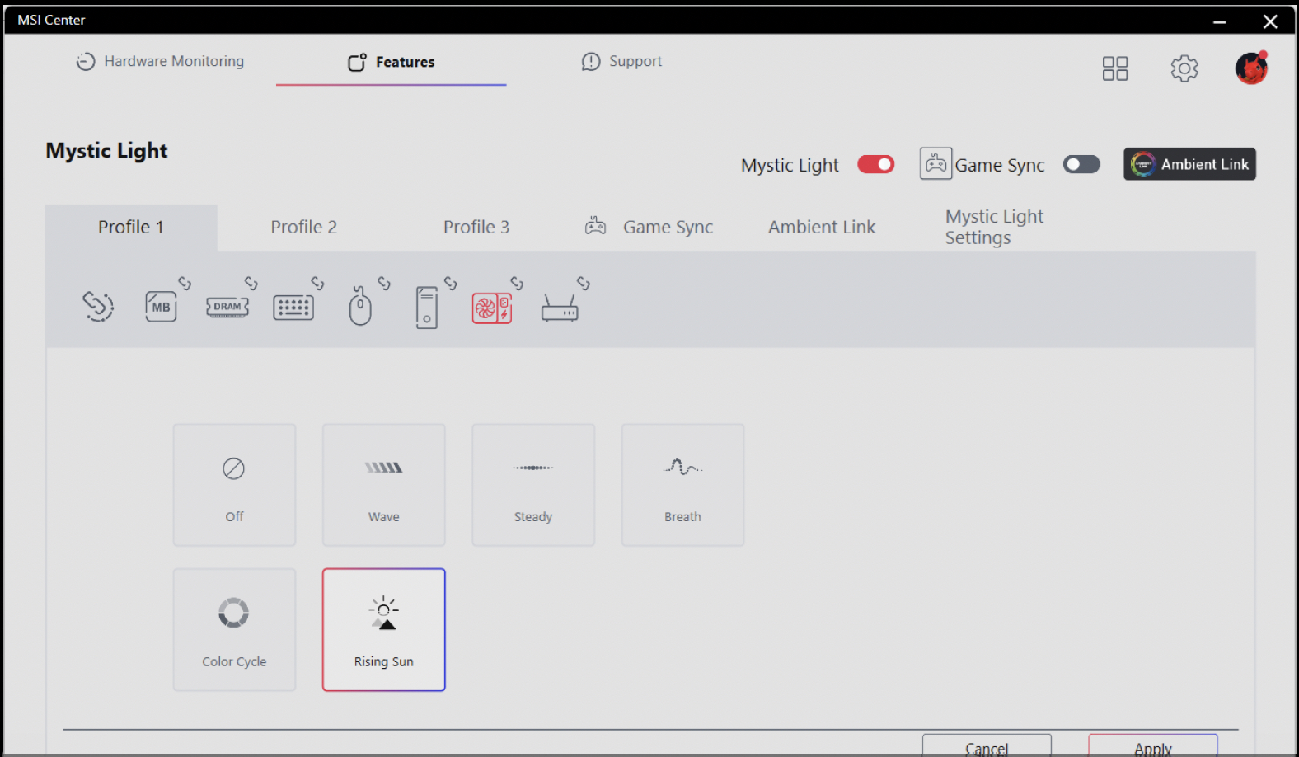
Task: Select the all-devices sync chain icon
Action: pyautogui.click(x=98, y=306)
